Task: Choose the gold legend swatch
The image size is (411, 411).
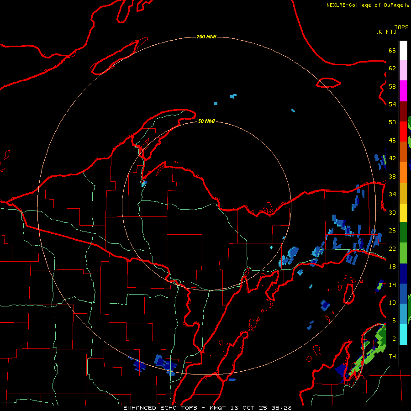Action: point(403,193)
